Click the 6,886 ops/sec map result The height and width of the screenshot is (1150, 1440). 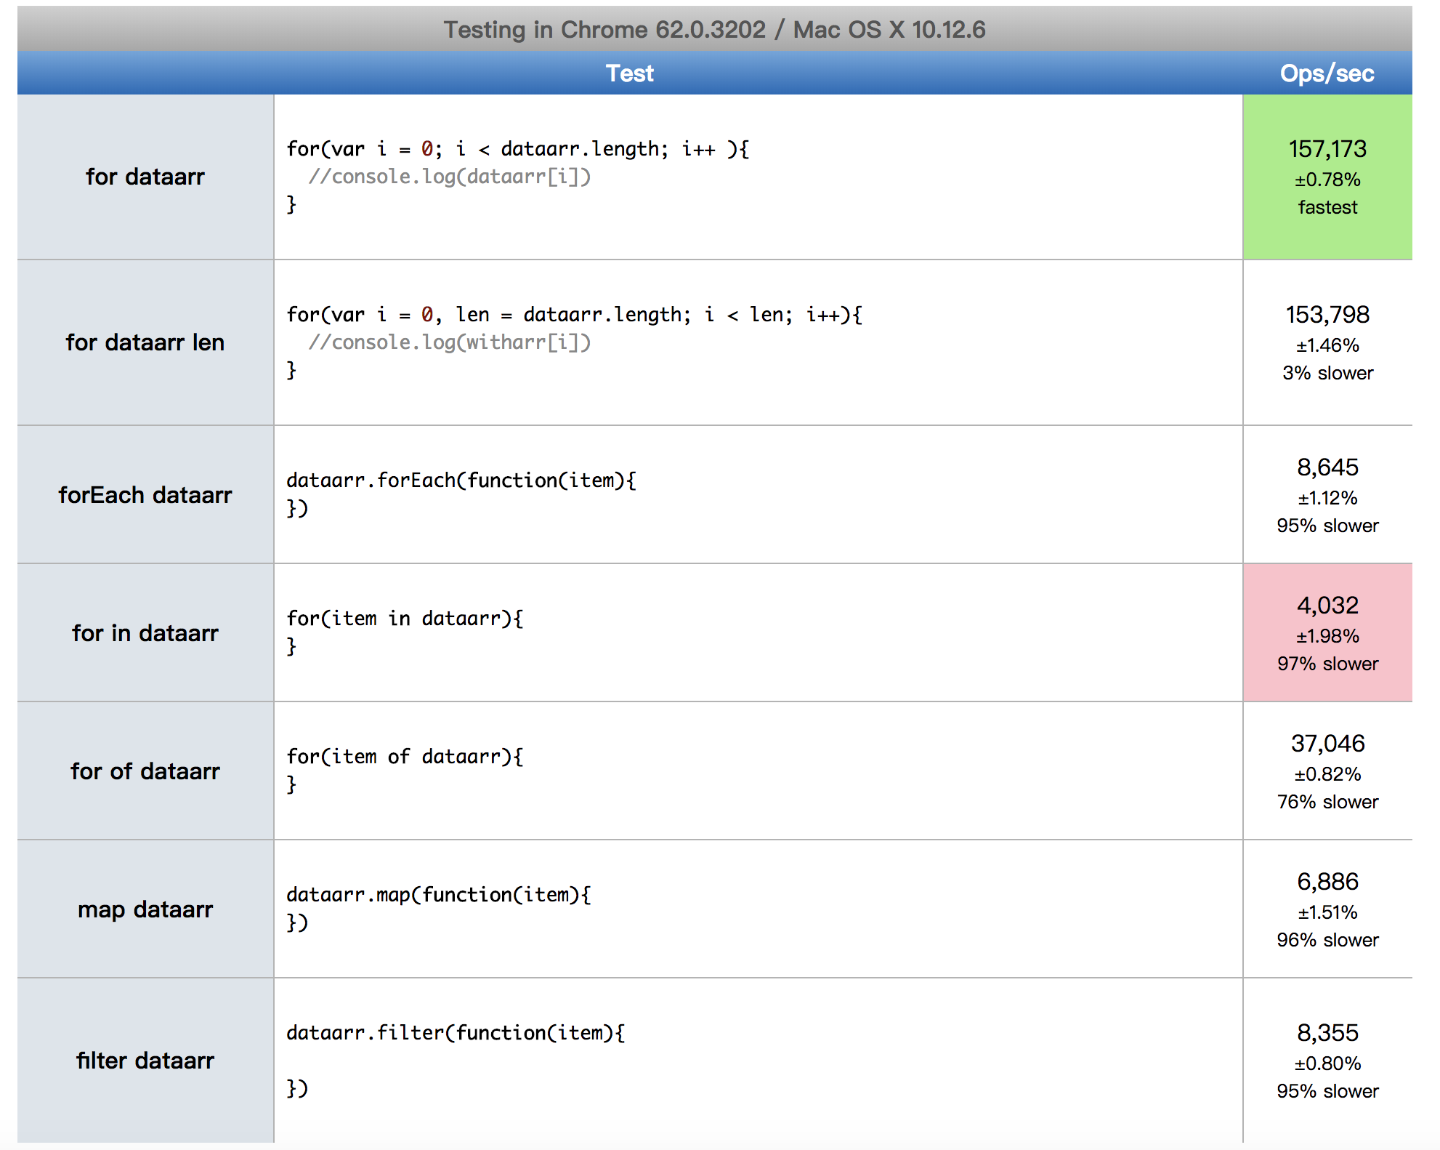1327,882
